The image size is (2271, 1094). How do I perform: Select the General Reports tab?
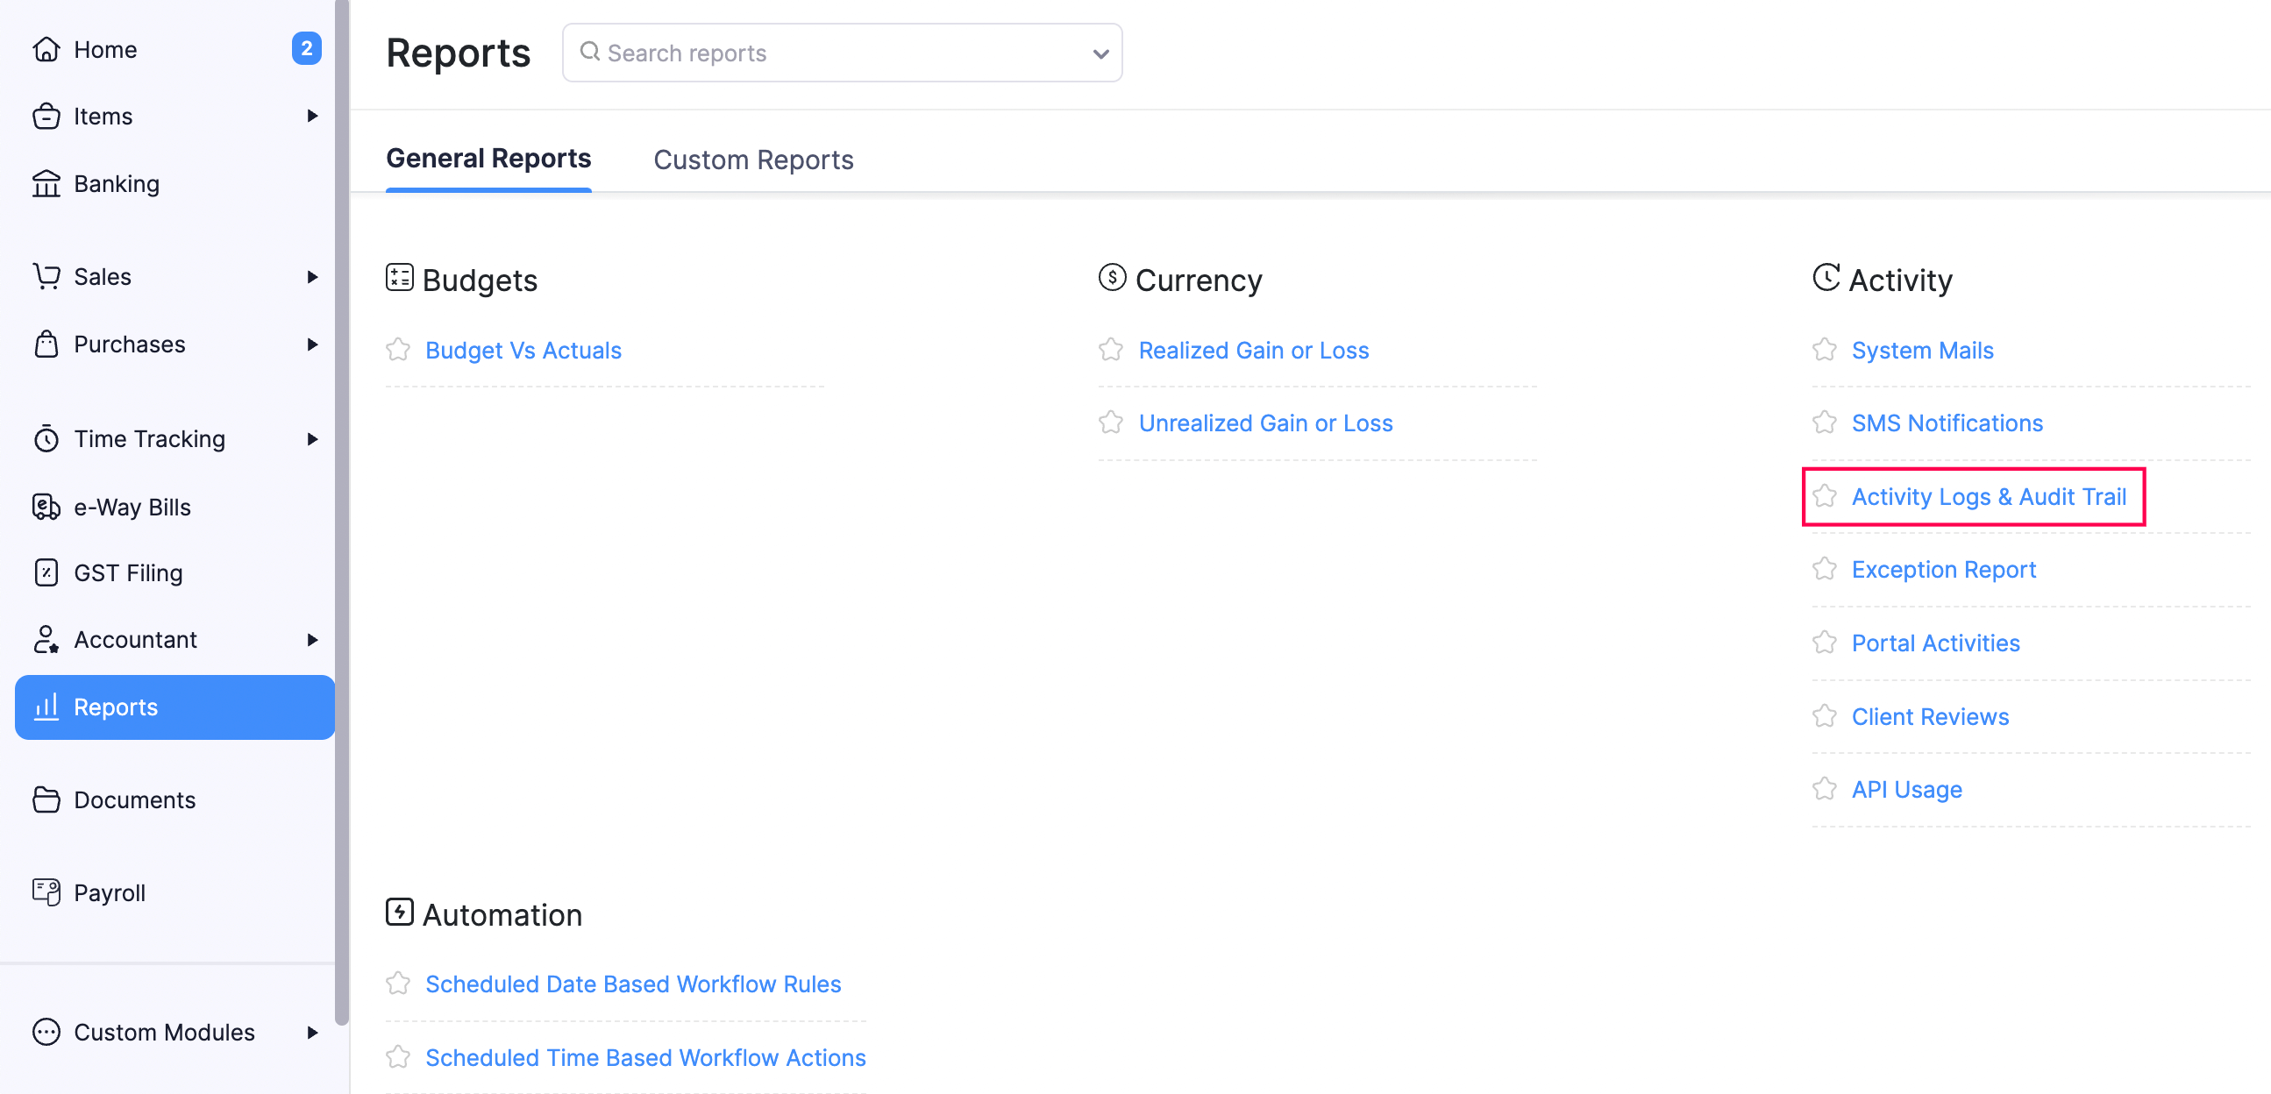tap(489, 160)
